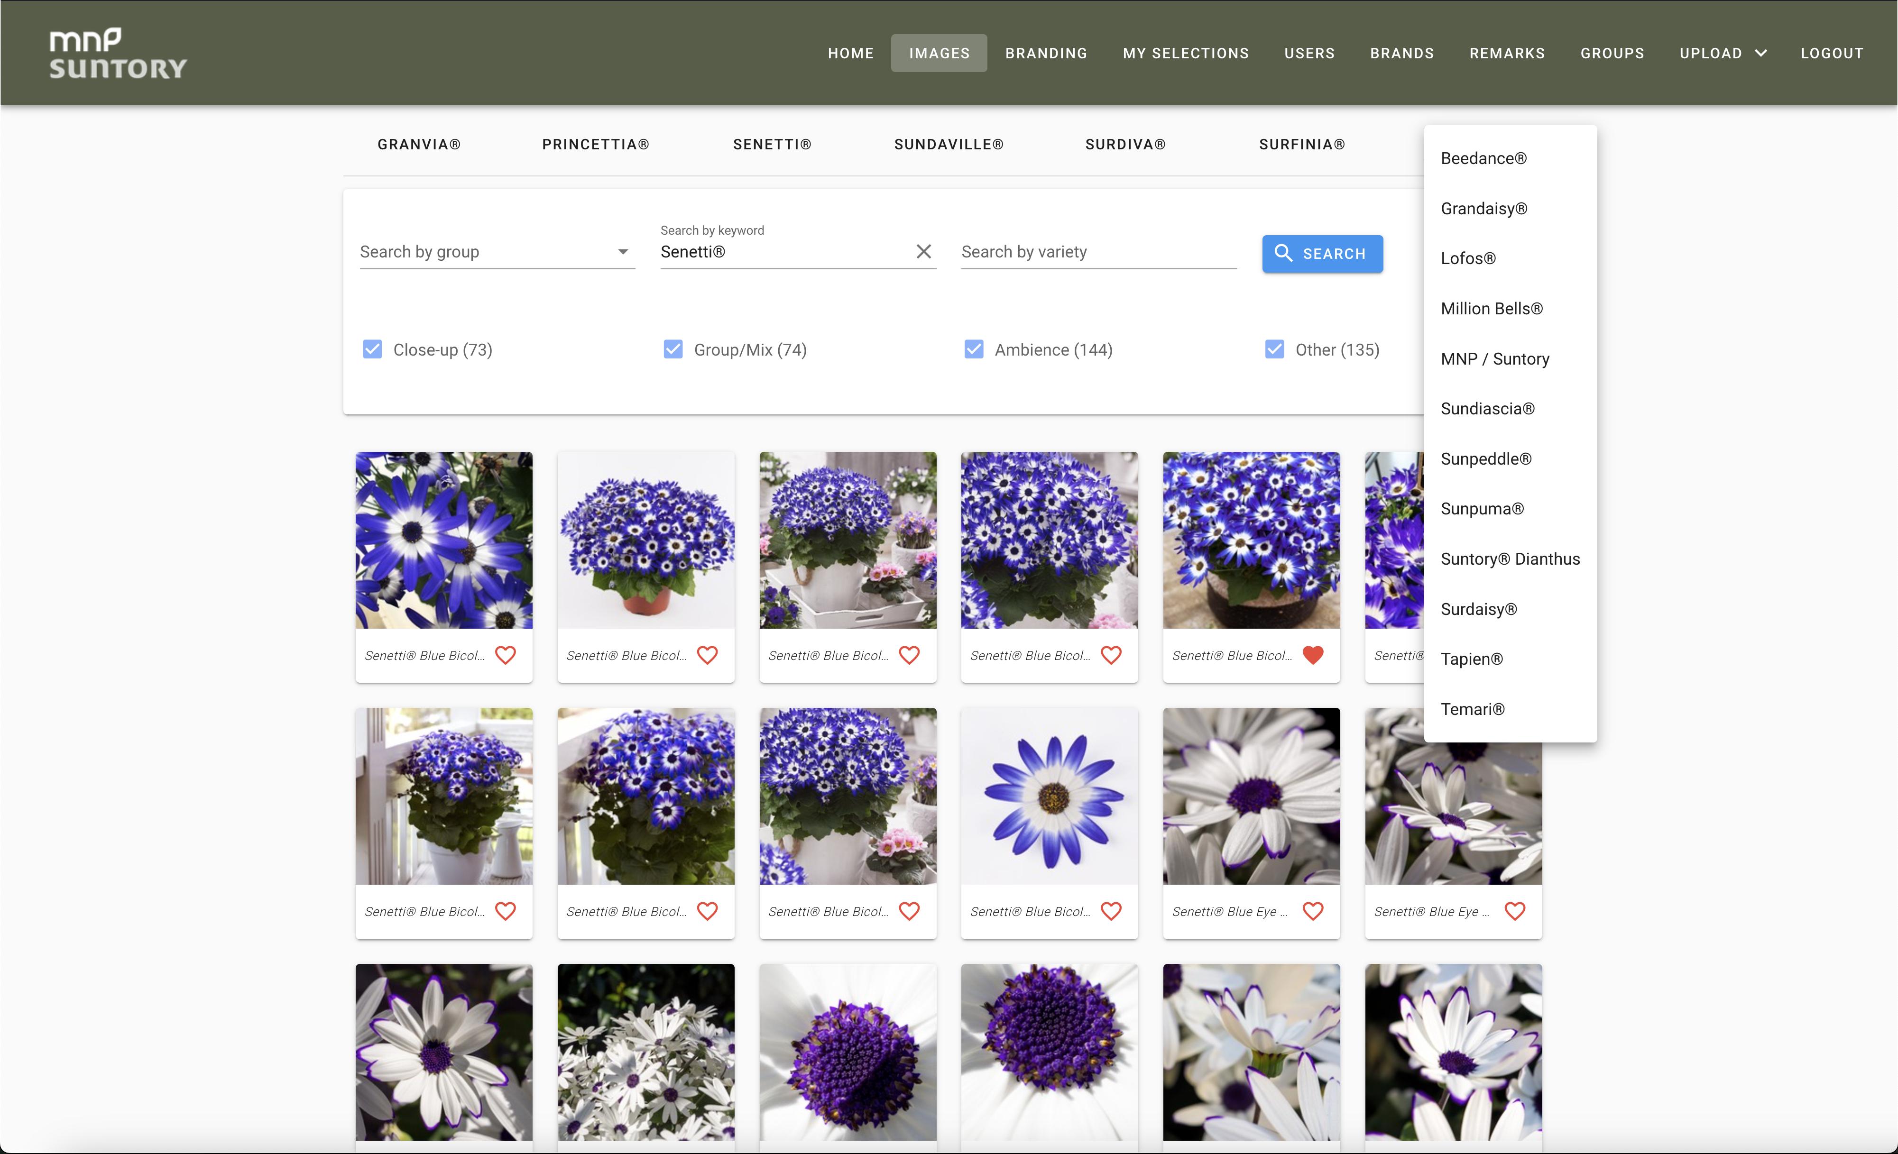
Task: Toggle the Group/Mix (74) checkbox
Action: pos(673,349)
